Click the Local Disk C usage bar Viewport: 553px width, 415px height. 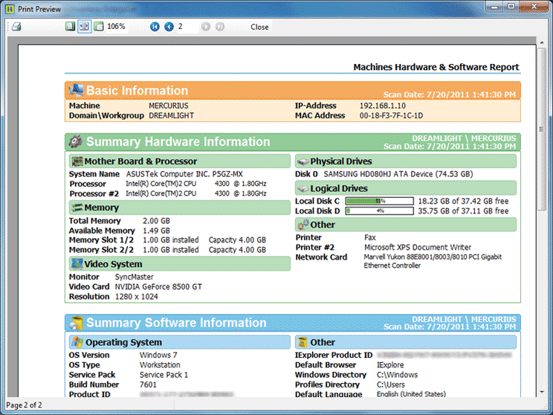click(x=379, y=201)
